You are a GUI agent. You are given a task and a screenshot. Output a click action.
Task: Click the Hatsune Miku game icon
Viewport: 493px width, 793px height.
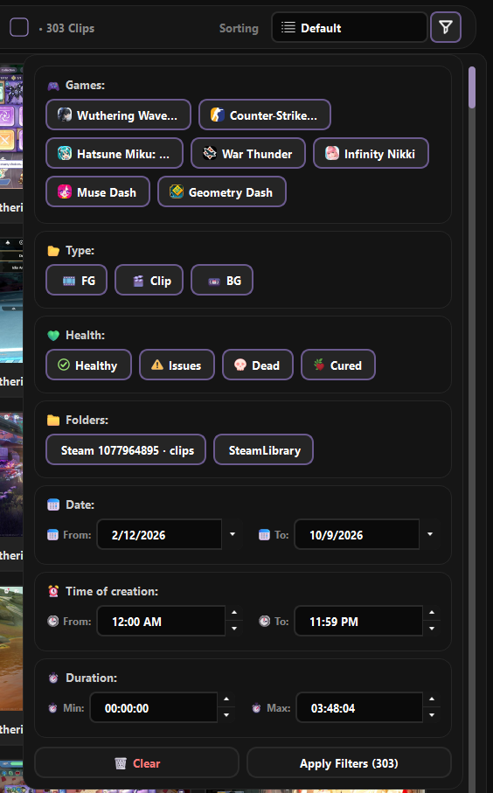pos(64,153)
